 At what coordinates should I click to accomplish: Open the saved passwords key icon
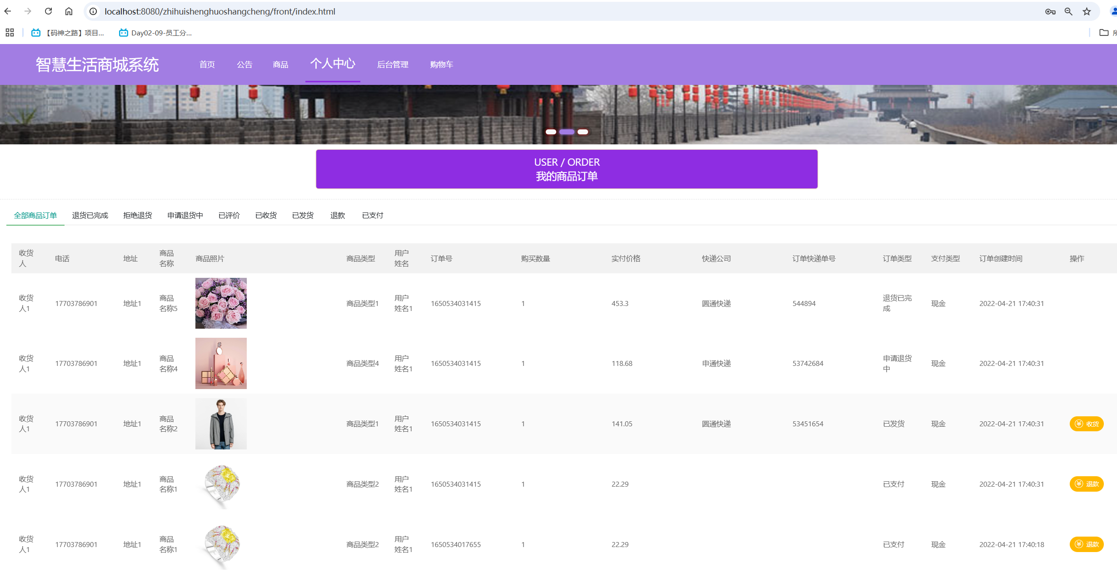1050,12
